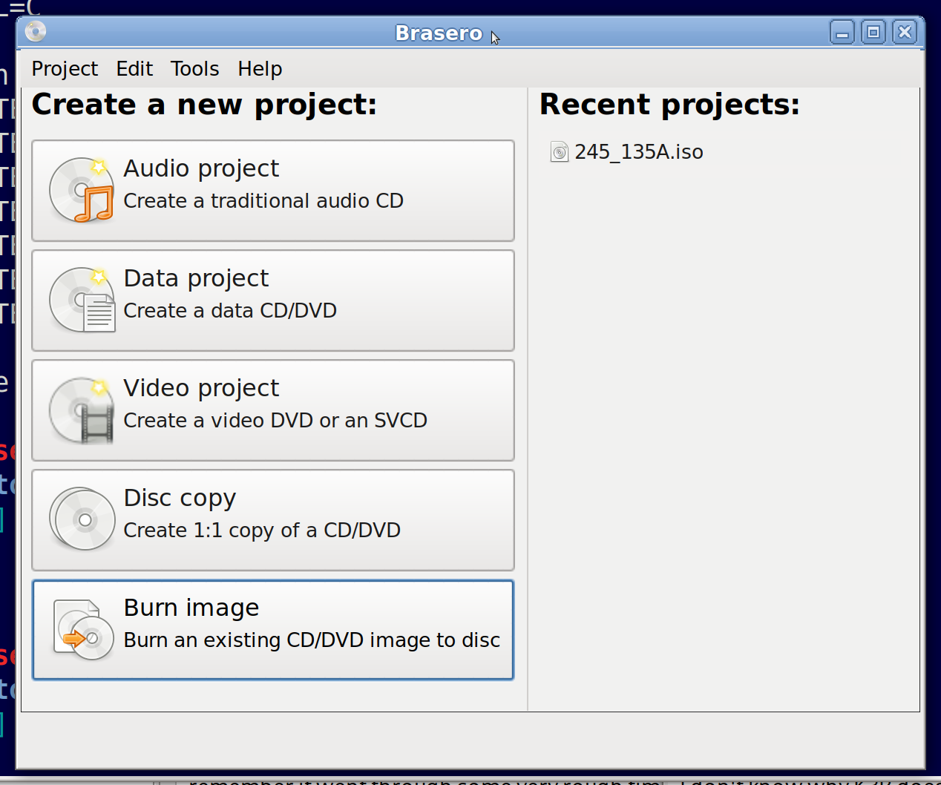
Task: Select "Burn an existing CD/DVD image to disc"
Action: [273, 630]
